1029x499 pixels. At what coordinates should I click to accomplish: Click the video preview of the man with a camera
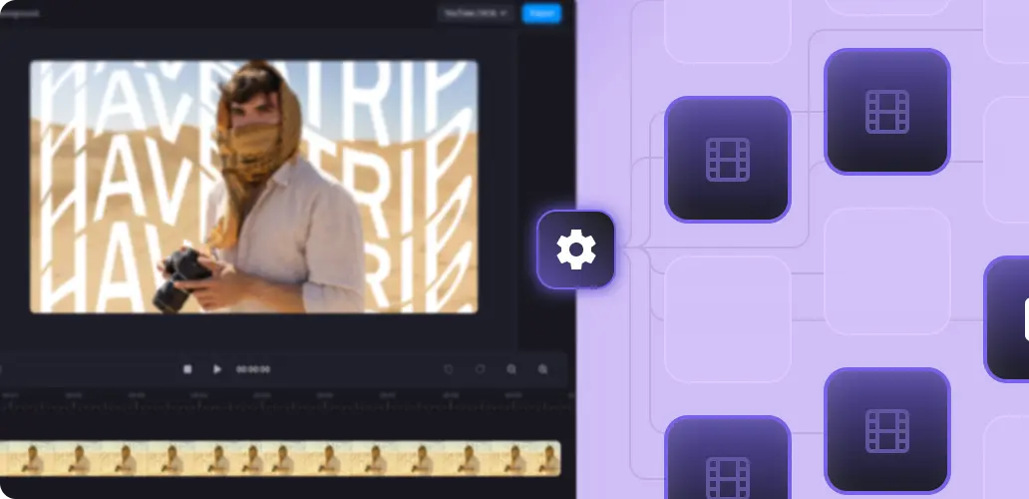click(x=253, y=187)
